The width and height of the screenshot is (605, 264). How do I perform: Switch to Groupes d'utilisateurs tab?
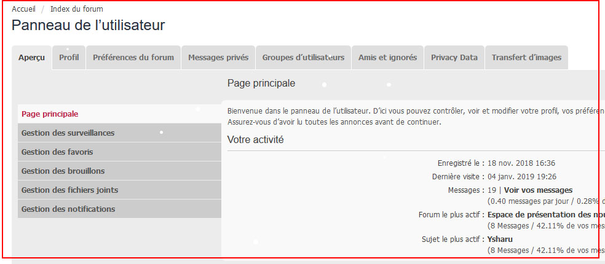[x=303, y=58]
